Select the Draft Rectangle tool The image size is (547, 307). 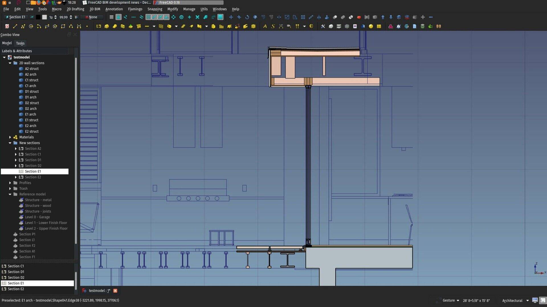63,26
